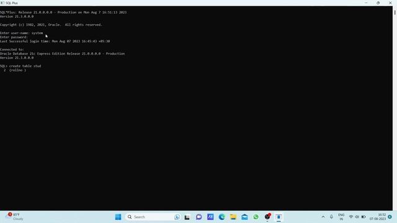Show hidden system tray icons
The height and width of the screenshot is (223, 397).
pos(323,217)
